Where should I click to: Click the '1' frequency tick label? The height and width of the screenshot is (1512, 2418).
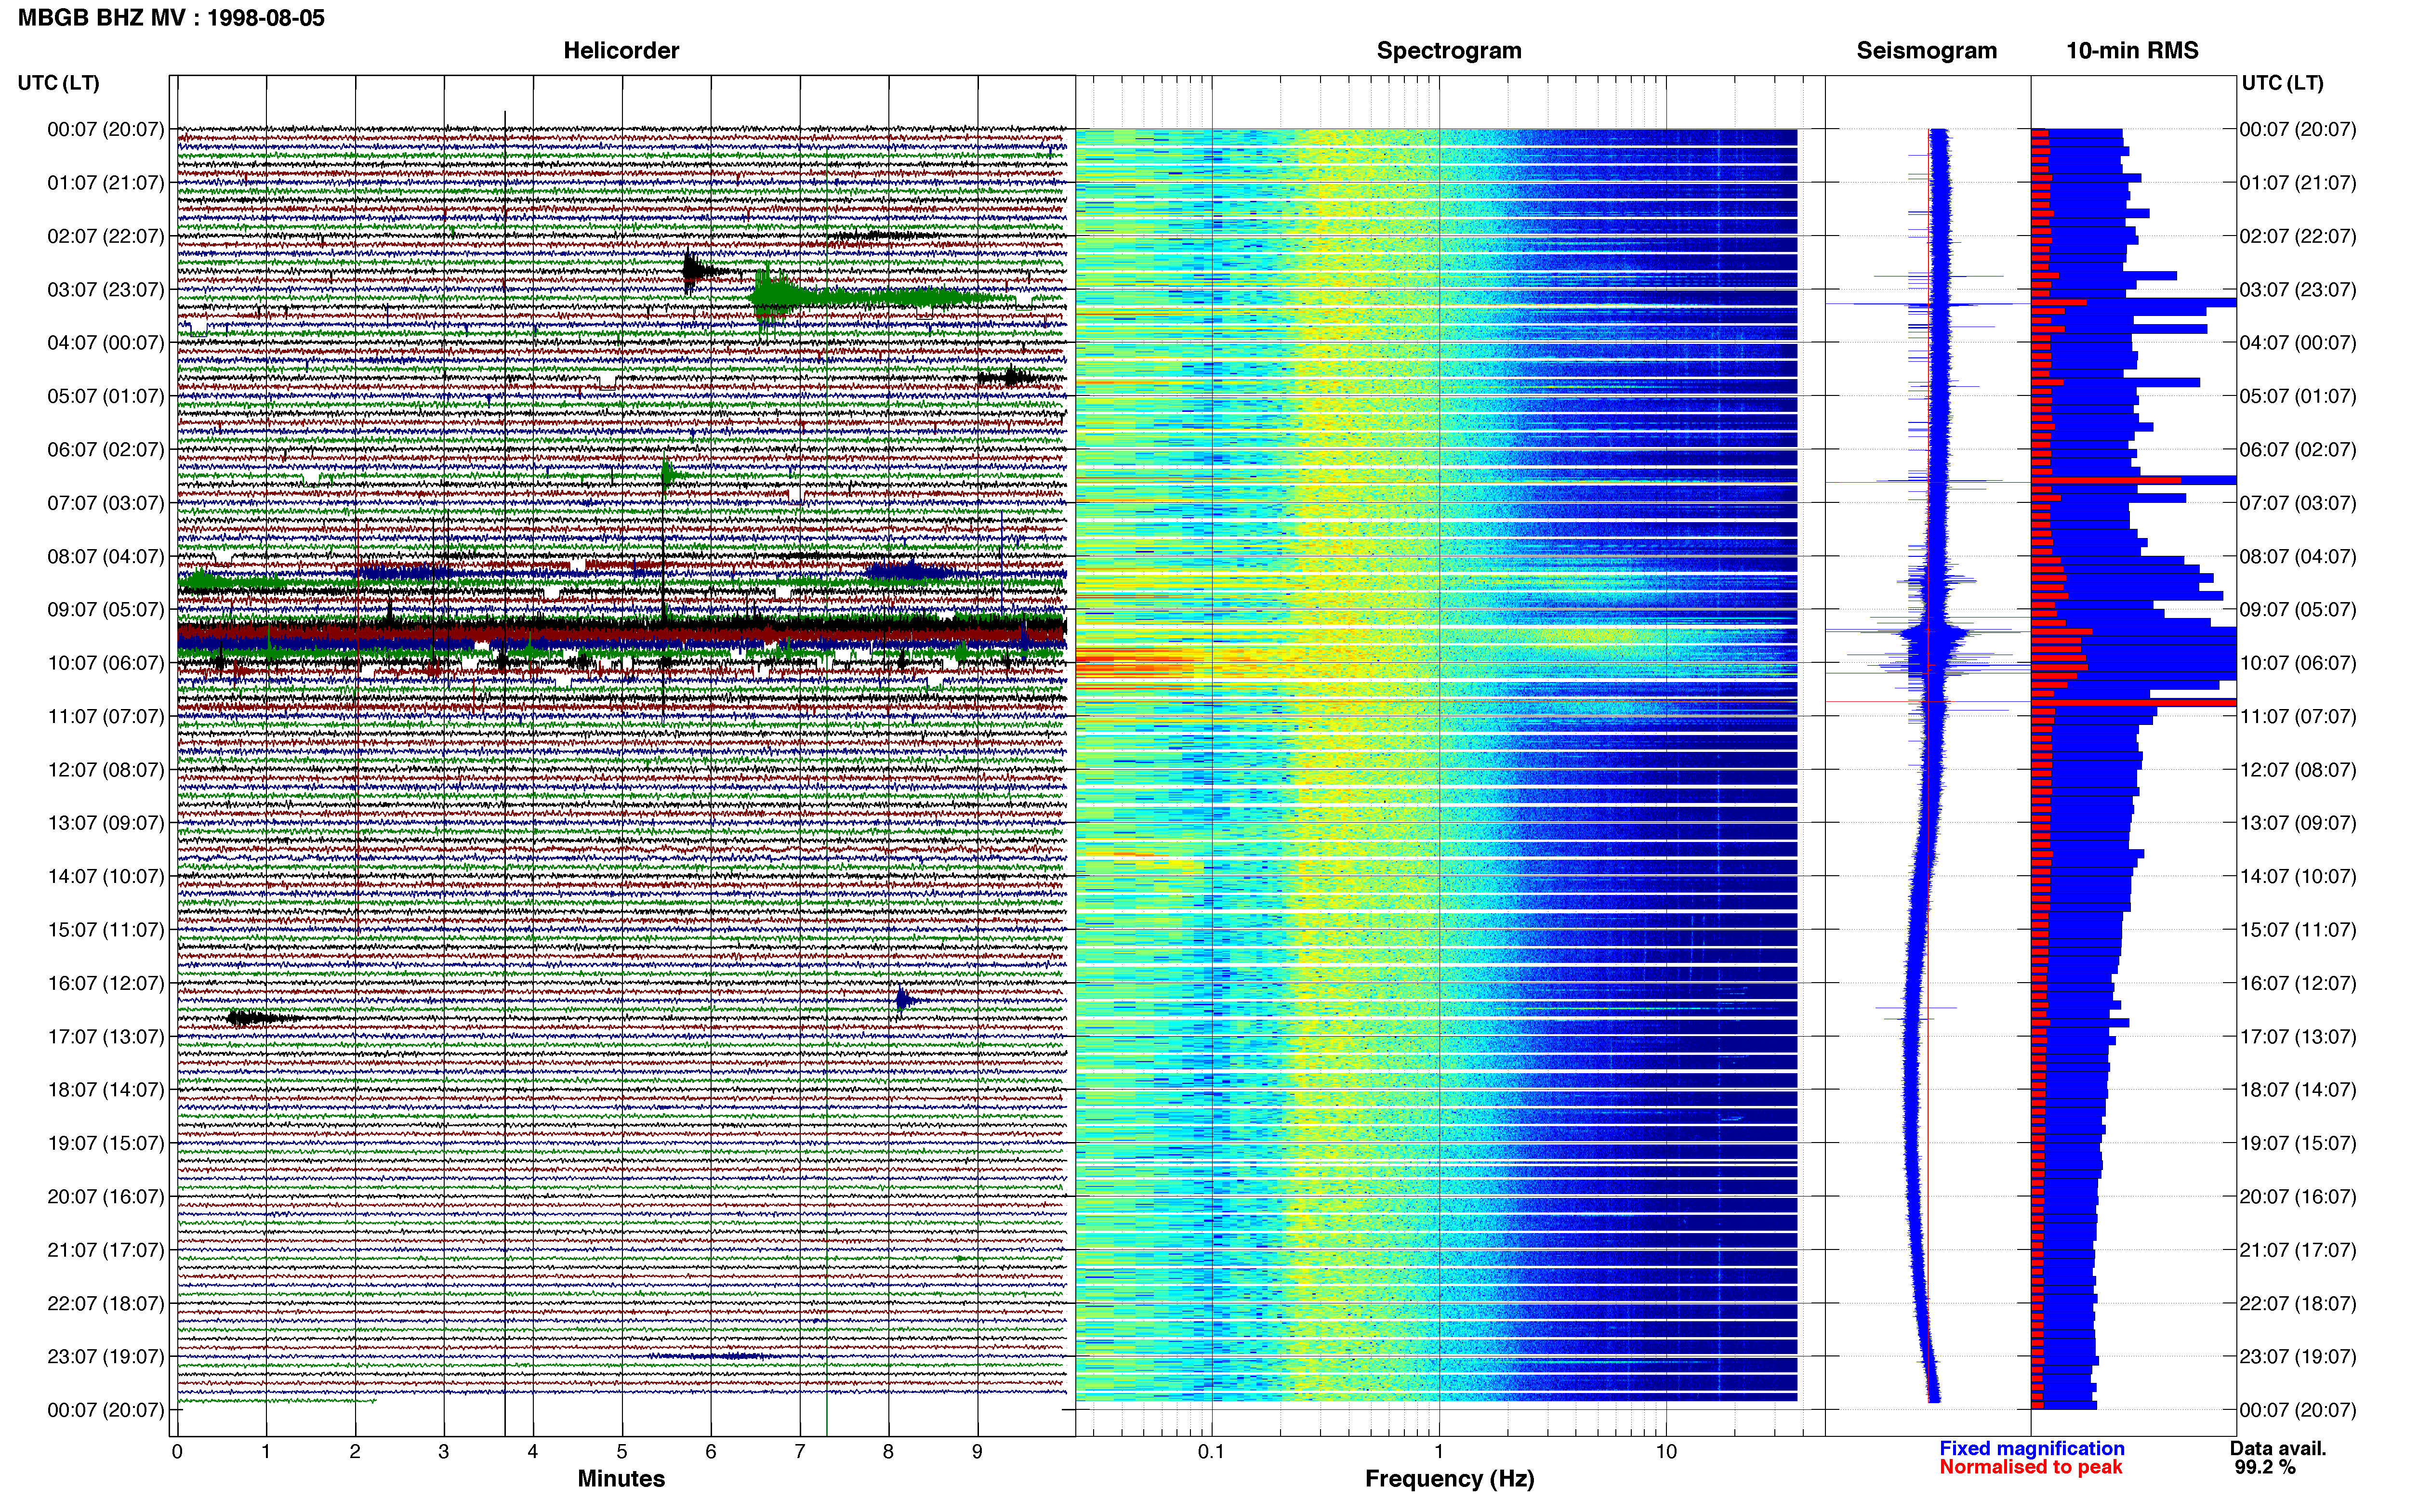click(1439, 1452)
